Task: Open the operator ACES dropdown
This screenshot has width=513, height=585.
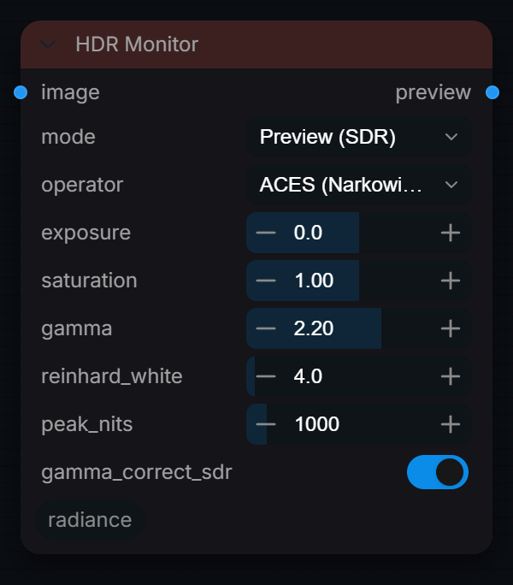Action: [358, 185]
